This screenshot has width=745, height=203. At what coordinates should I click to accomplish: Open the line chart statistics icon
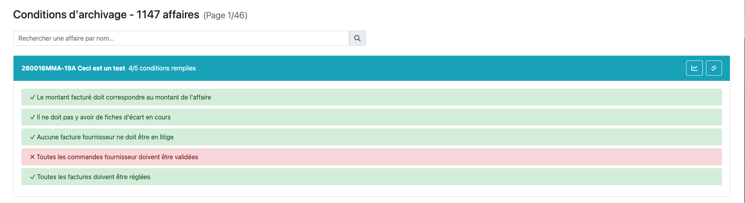coord(694,68)
